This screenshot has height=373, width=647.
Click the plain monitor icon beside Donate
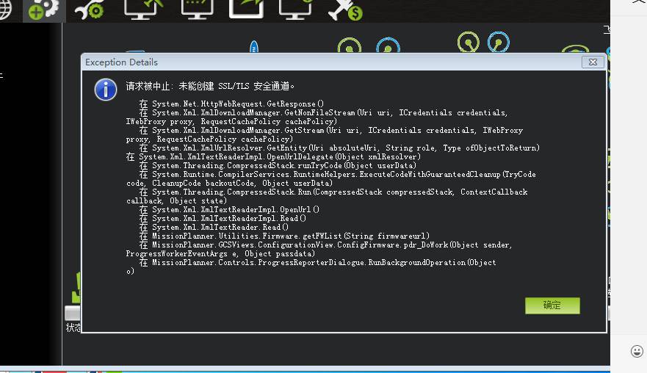point(295,9)
